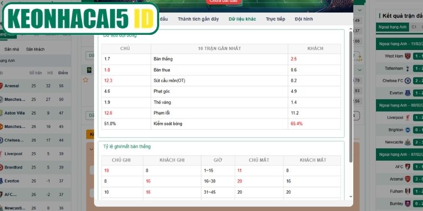Viewport: 423px width, 211px height.
Task: Click Sút cầu môn(OT) row label
Action: click(169, 81)
